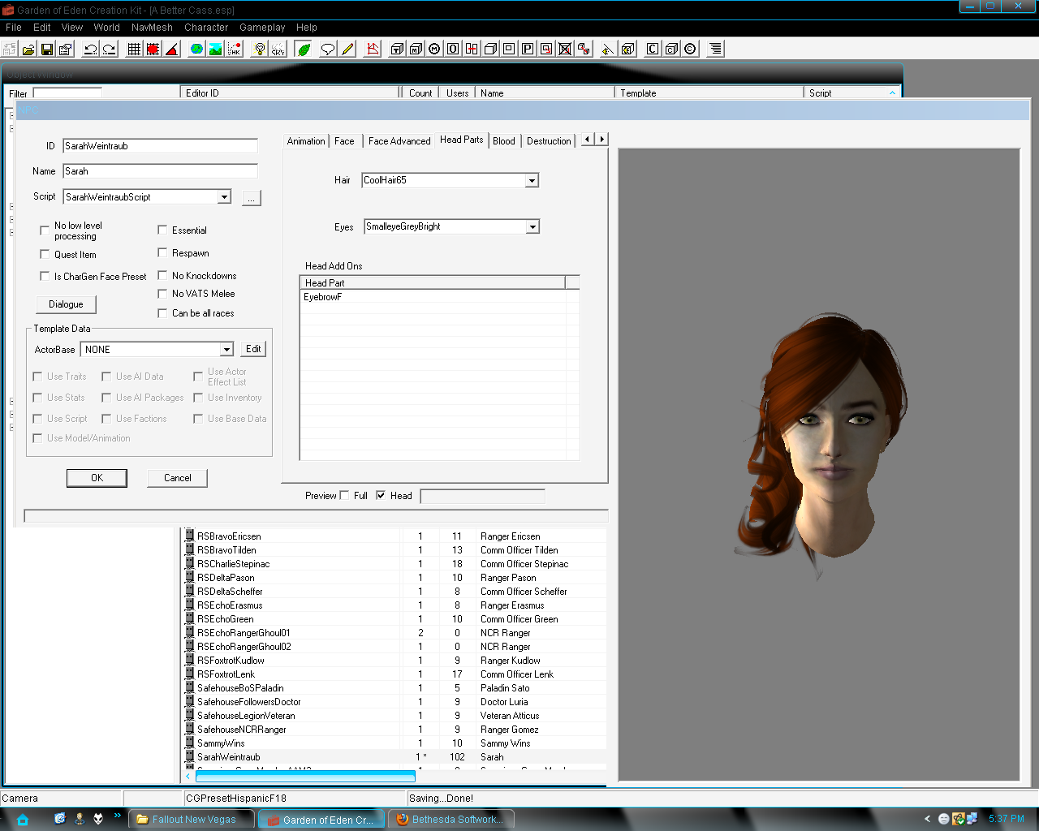The image size is (1039, 831).
Task: Click the red angle snap toolbar icon
Action: (x=172, y=49)
